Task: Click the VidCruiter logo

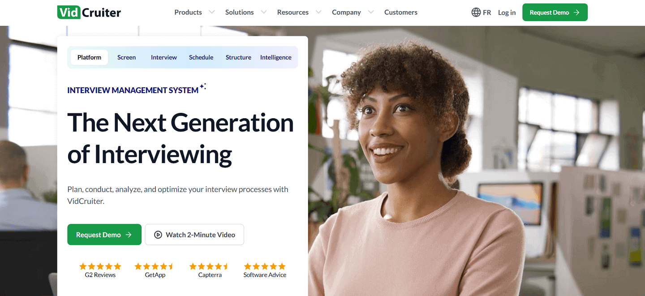Action: pyautogui.click(x=89, y=12)
